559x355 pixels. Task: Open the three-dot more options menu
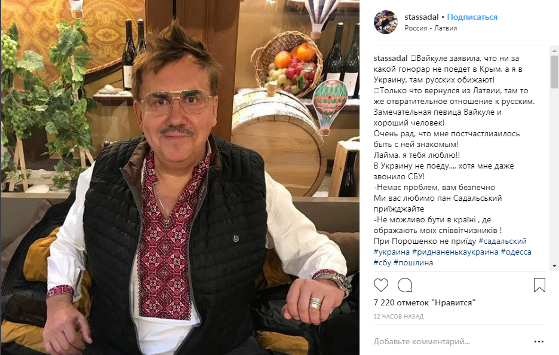[539, 342]
